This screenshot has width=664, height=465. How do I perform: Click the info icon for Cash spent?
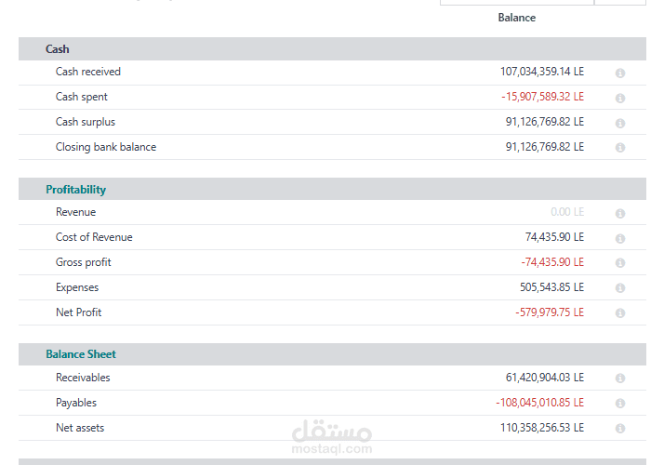[619, 98]
